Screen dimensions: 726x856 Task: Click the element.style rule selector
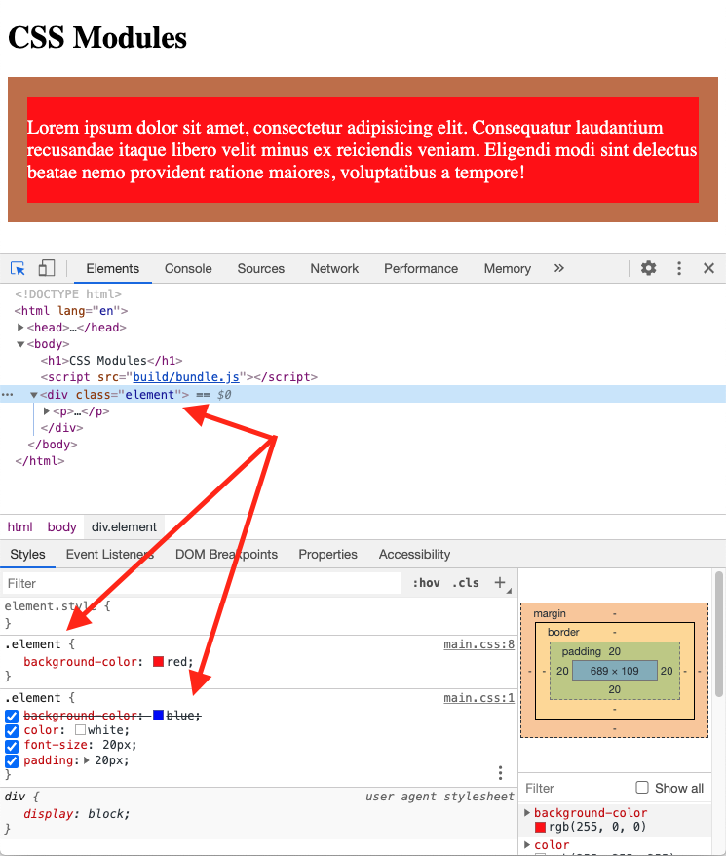(x=50, y=606)
